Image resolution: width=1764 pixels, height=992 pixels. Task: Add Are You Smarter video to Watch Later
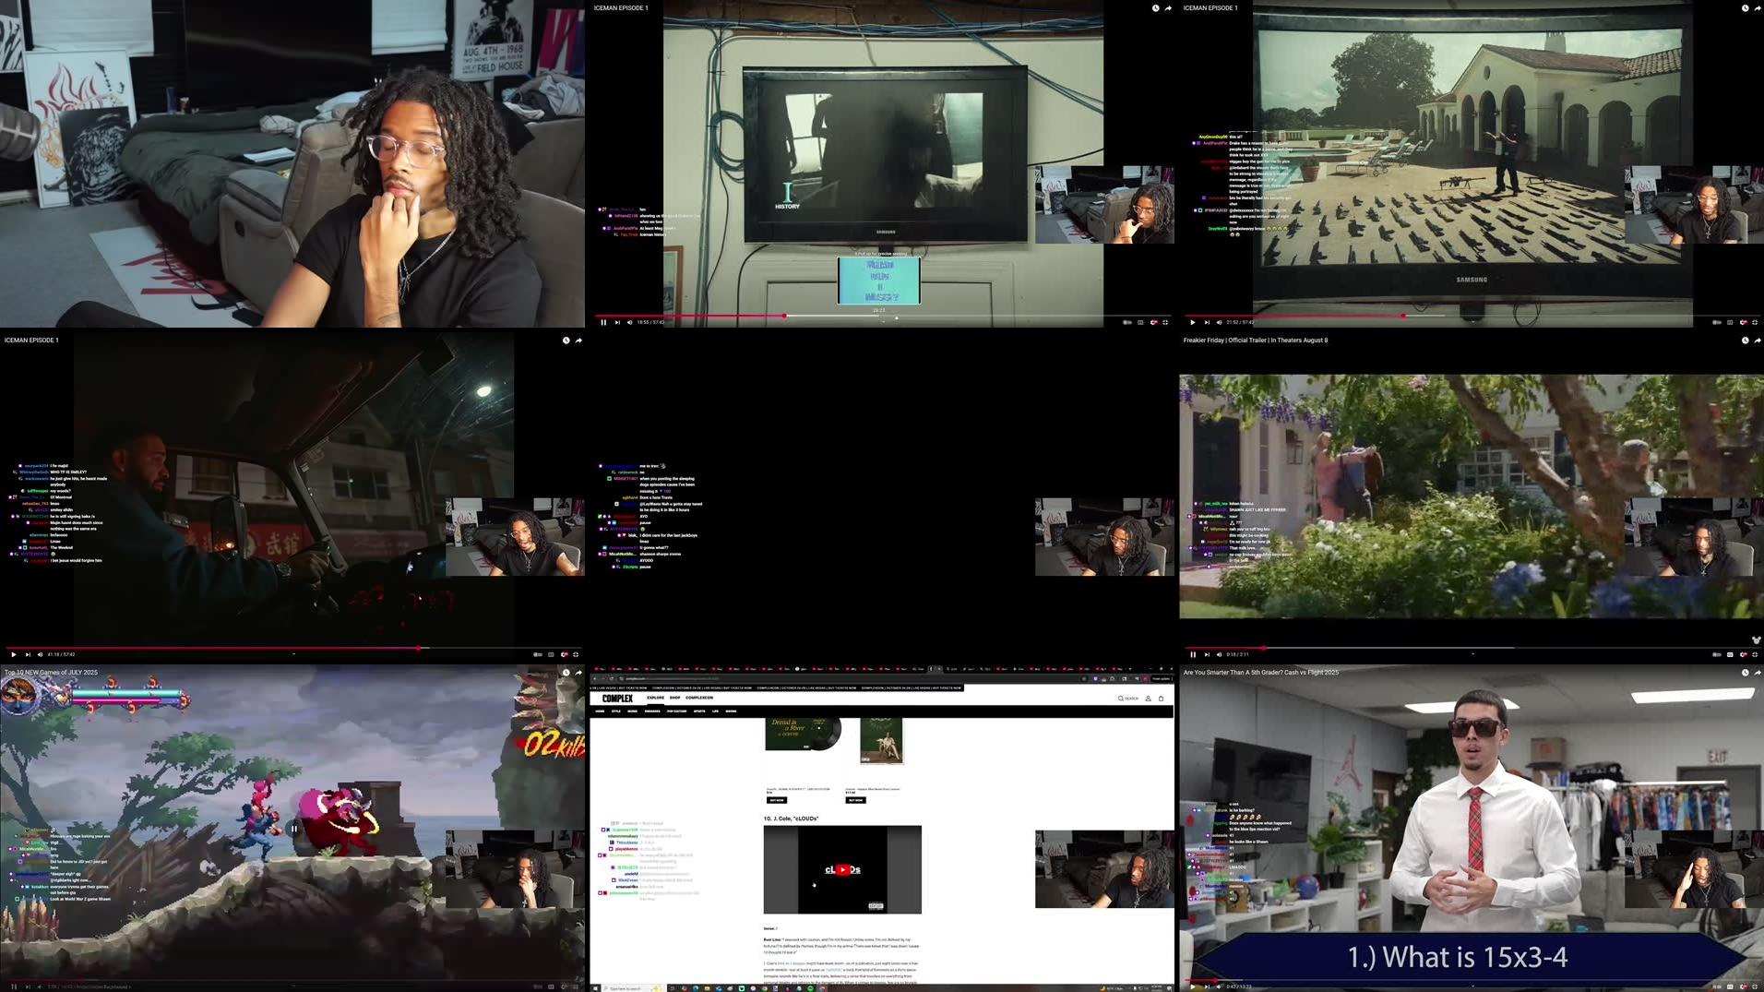point(1745,673)
